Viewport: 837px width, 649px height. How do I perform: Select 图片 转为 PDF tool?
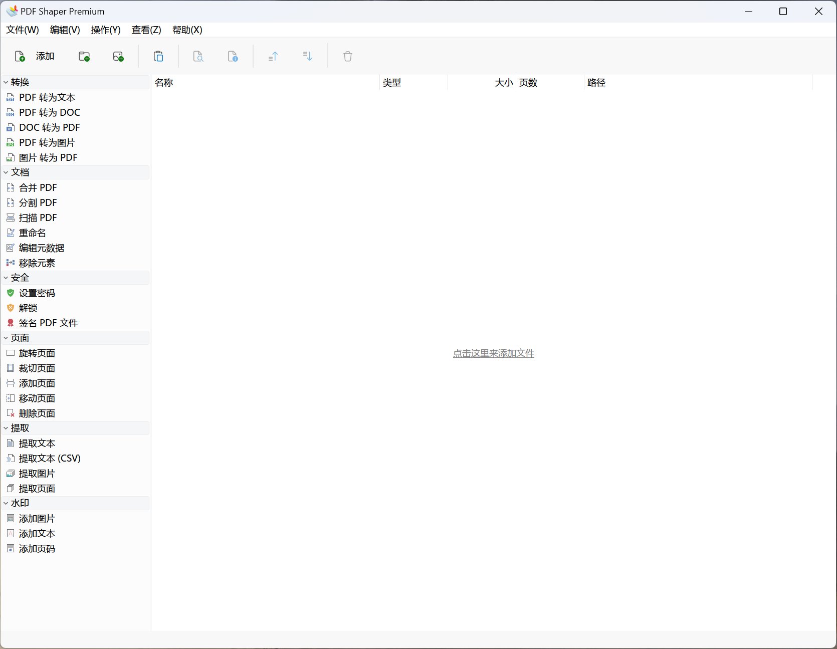(x=48, y=157)
